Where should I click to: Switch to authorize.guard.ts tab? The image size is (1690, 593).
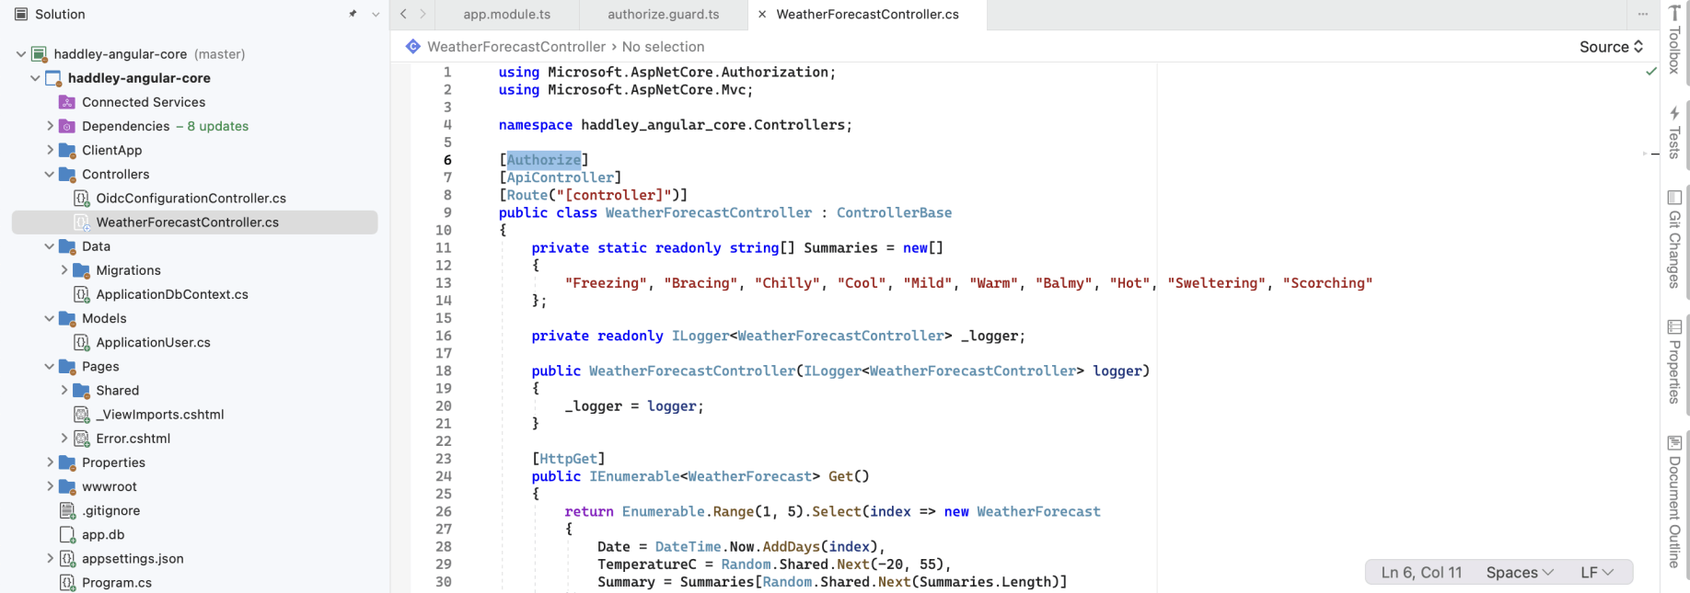(x=664, y=14)
